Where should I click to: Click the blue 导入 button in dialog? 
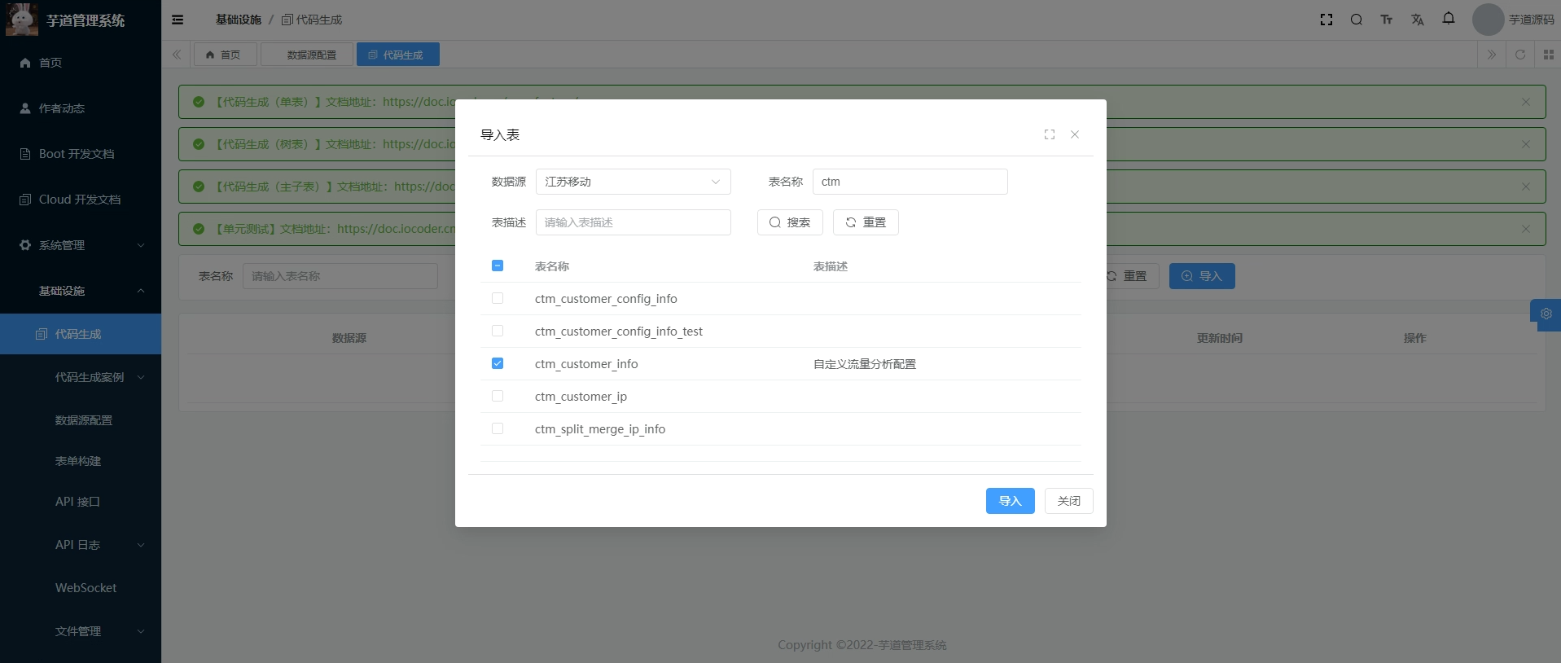(x=1010, y=501)
